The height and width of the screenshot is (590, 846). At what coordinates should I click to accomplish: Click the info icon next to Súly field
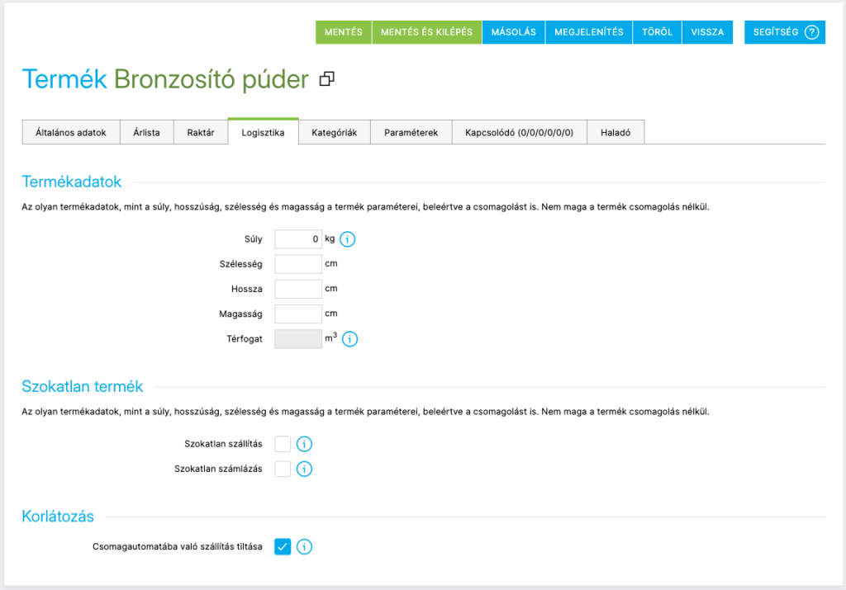[348, 239]
